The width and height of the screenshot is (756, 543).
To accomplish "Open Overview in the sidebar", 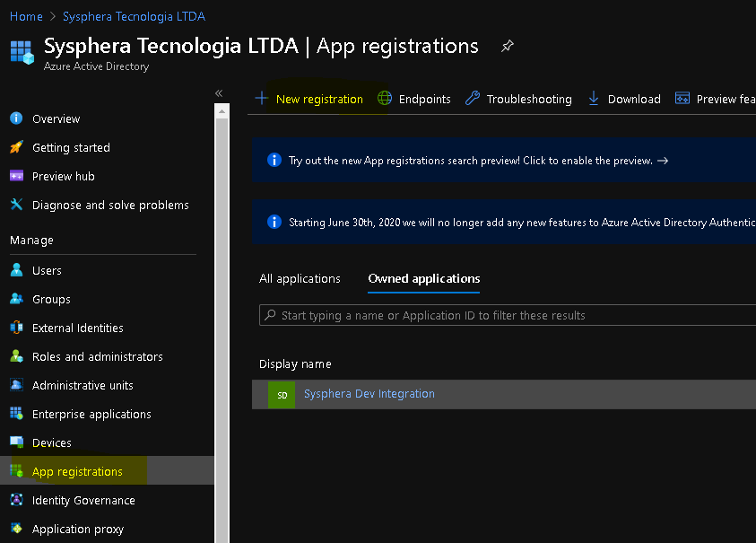I will [56, 118].
